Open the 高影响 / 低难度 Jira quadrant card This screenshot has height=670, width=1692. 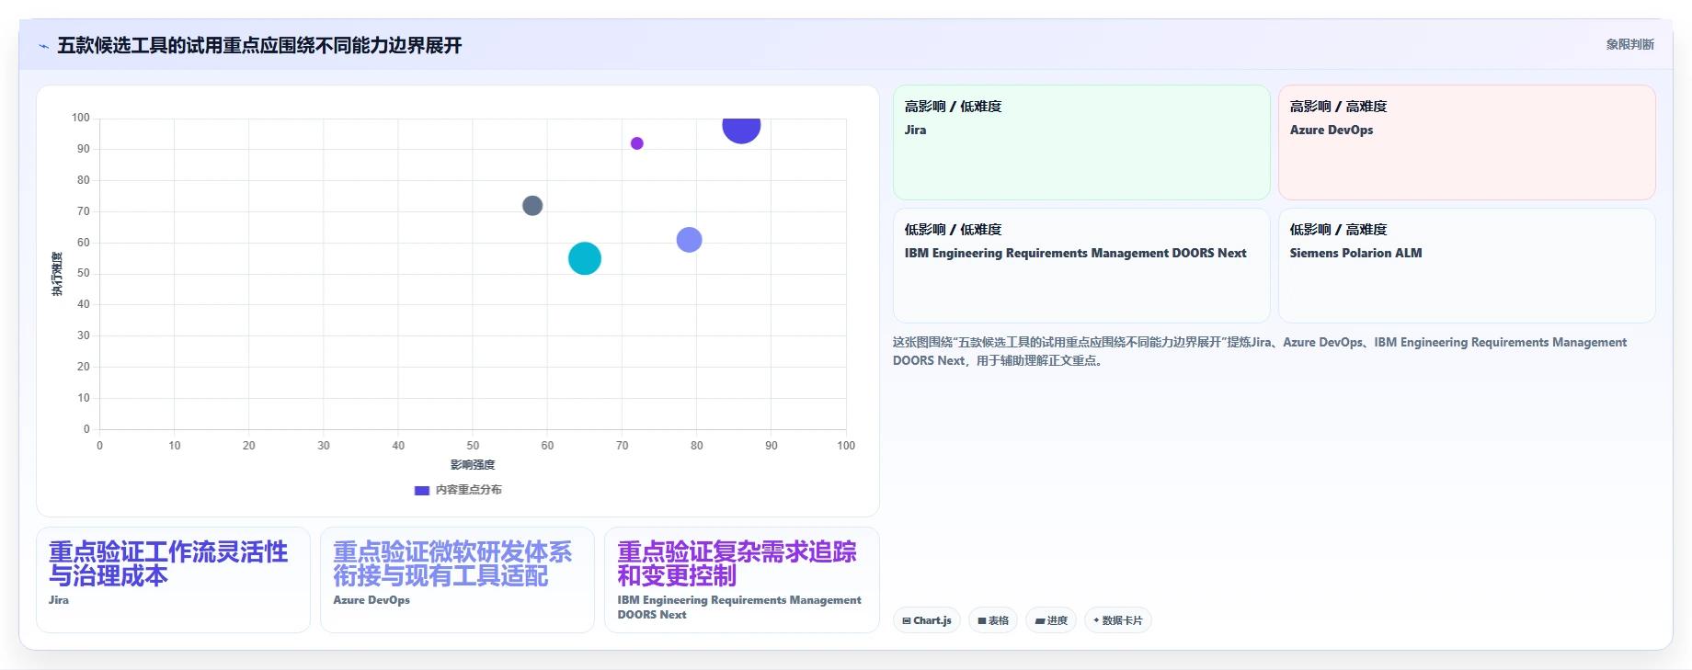click(1081, 142)
